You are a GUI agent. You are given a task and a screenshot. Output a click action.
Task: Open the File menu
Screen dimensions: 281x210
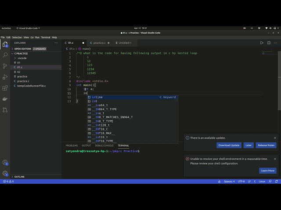[3, 37]
